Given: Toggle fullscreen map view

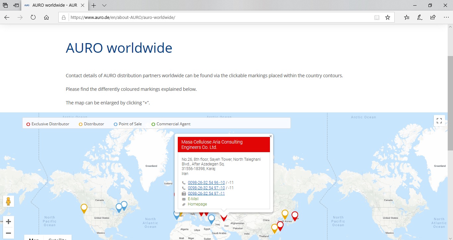Looking at the screenshot, I should [439, 121].
